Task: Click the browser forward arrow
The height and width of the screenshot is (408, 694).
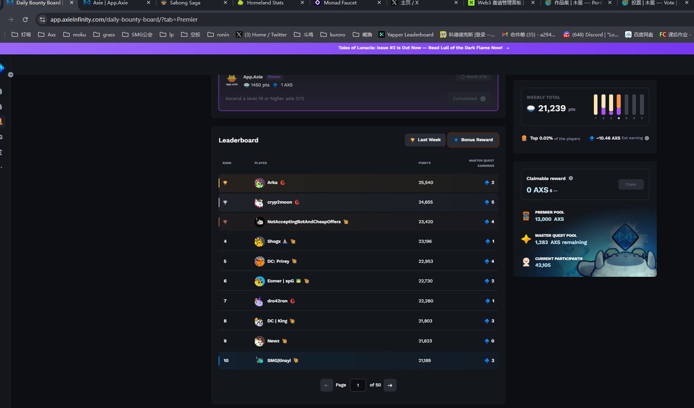Action: [10, 19]
